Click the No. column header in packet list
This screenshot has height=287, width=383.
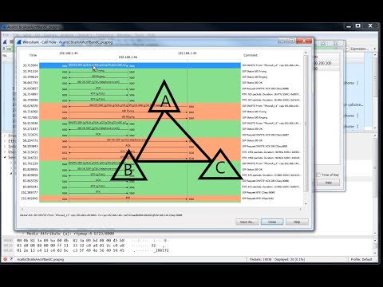[x=5, y=56]
